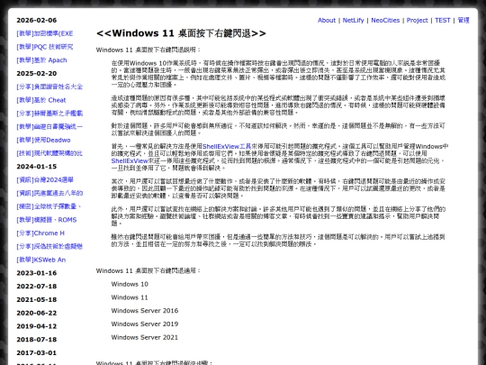
Task: Open the sidebar article mentioning ROMS
Action: (47, 220)
